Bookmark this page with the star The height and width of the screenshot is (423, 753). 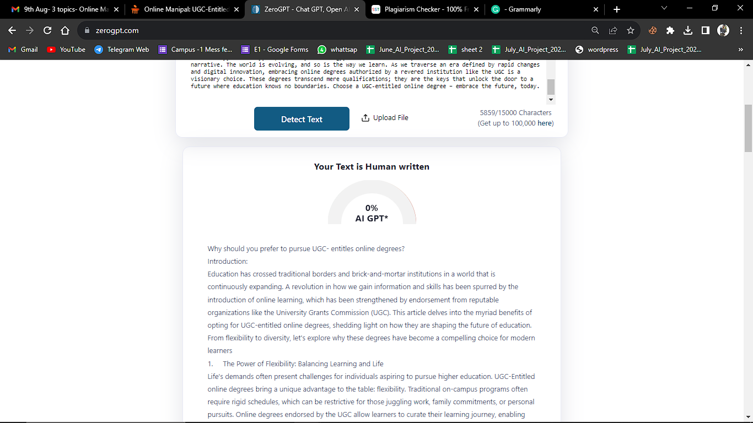click(631, 31)
